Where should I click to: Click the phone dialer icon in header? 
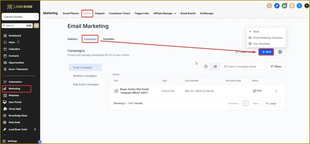coord(269,6)
